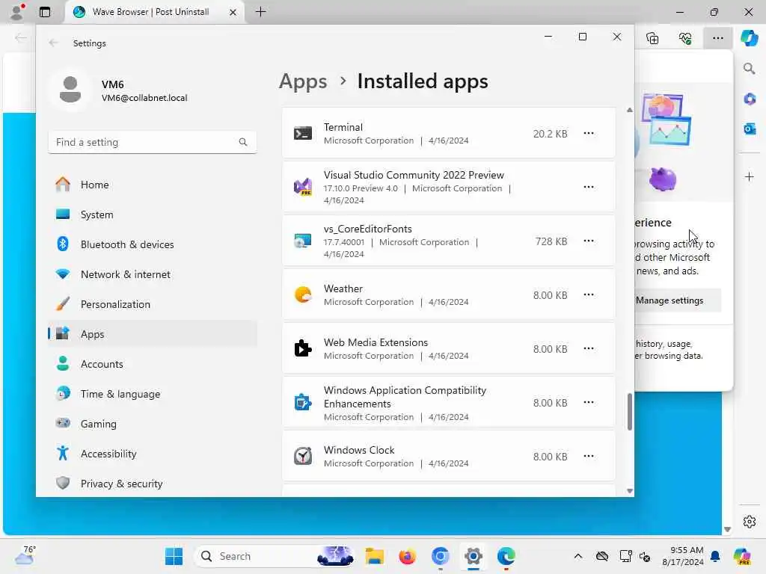
Task: Close the Wave Browser Post Uninstall tab
Action: click(233, 12)
